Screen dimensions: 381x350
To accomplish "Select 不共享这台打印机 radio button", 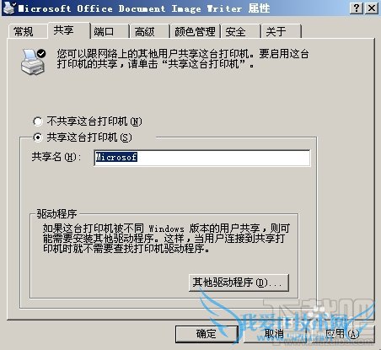I will point(38,121).
